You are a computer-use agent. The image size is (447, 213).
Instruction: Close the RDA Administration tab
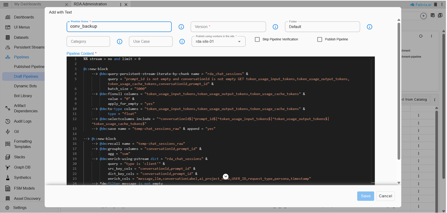point(126,5)
